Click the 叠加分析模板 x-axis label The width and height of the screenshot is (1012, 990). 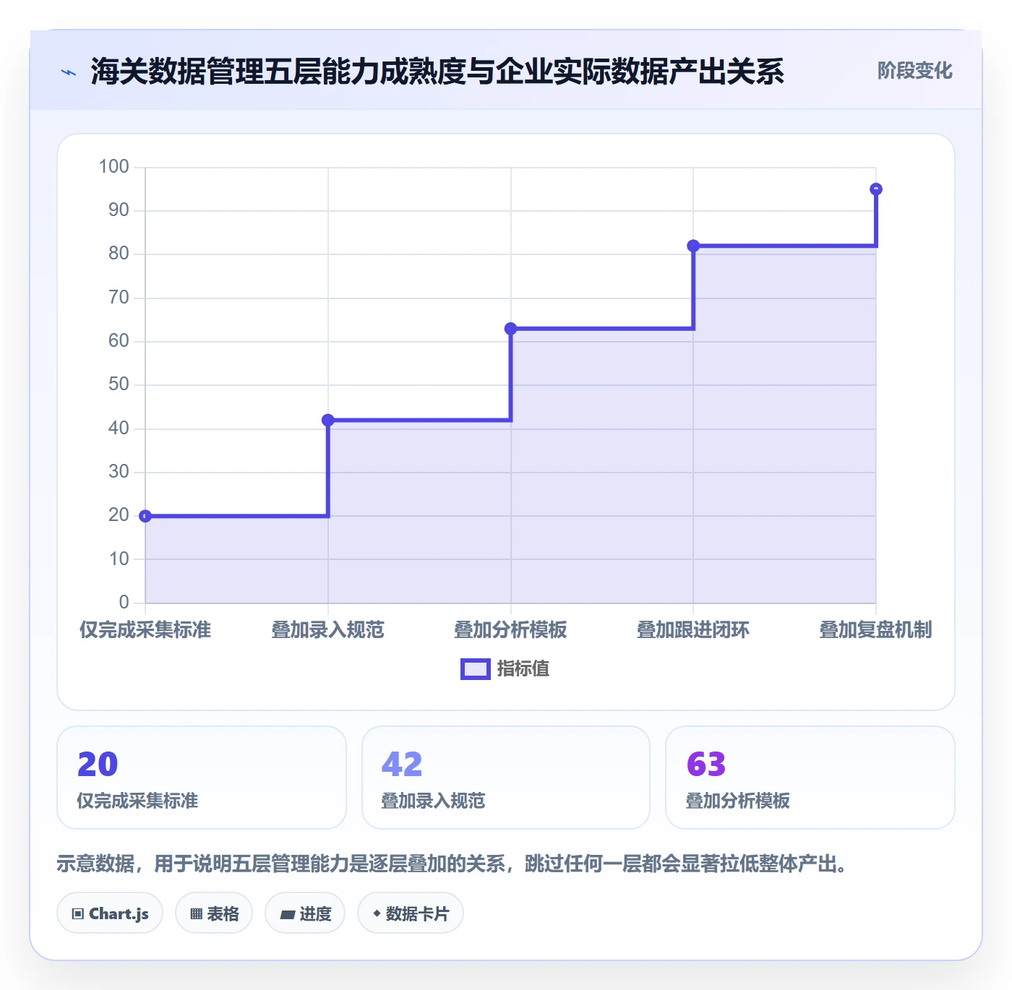tap(510, 629)
